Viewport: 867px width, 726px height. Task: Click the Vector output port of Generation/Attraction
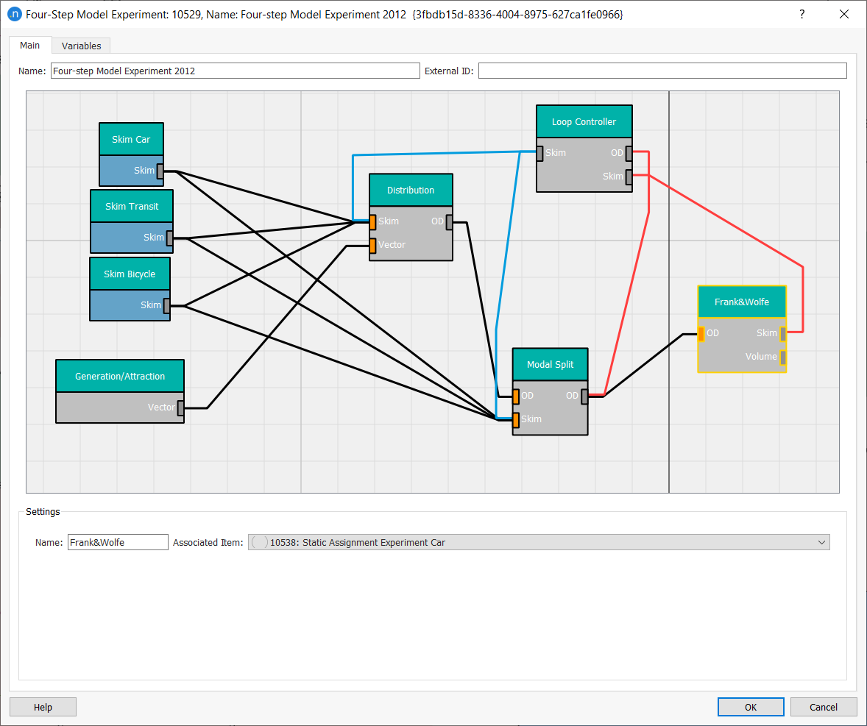(x=180, y=408)
